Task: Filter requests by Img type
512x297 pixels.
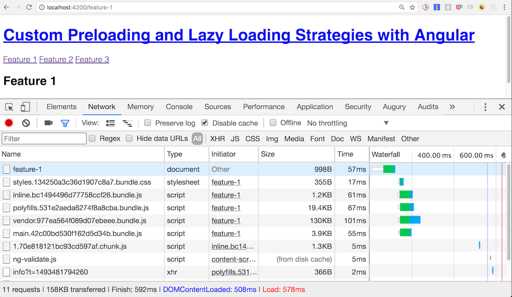Action: tap(272, 138)
